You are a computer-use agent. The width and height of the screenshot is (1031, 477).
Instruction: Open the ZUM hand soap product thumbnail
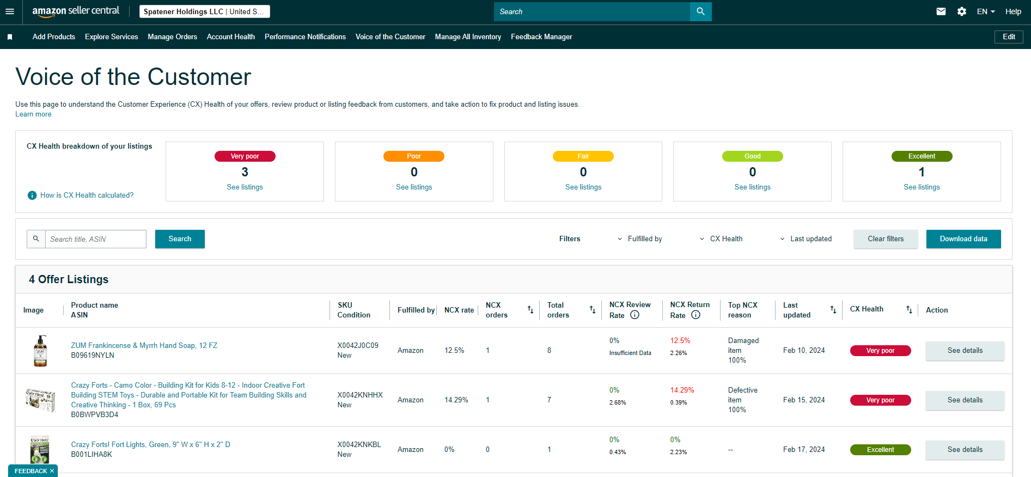(40, 351)
